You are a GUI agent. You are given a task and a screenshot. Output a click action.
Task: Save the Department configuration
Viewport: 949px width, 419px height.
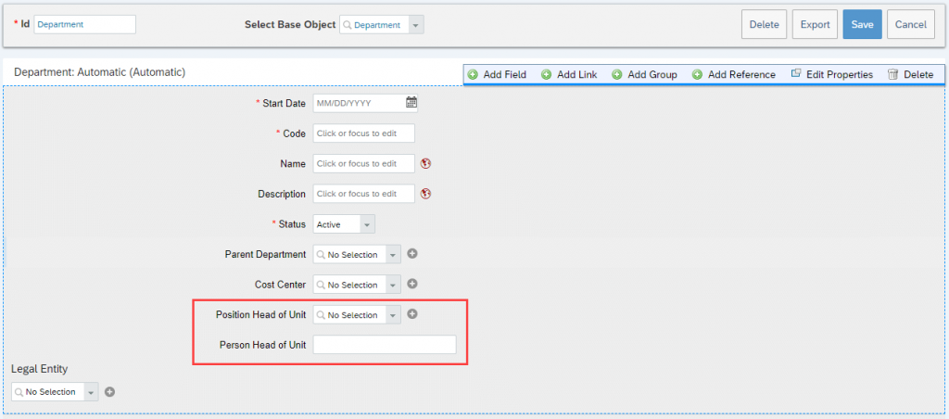click(863, 25)
